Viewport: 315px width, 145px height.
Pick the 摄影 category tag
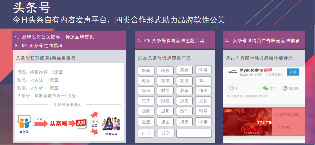(x=165, y=111)
